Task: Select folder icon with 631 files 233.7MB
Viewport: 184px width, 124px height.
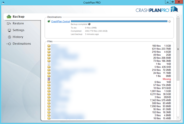Action: pyautogui.click(x=49, y=49)
